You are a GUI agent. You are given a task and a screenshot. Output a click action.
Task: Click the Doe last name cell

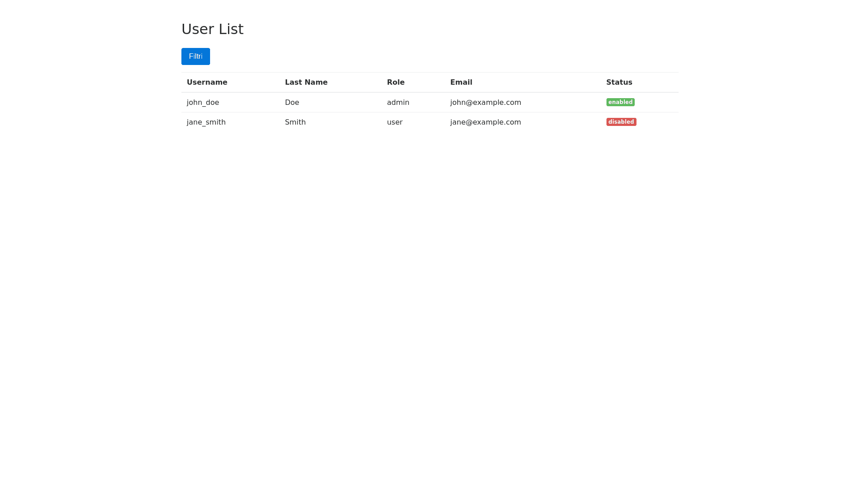292,103
